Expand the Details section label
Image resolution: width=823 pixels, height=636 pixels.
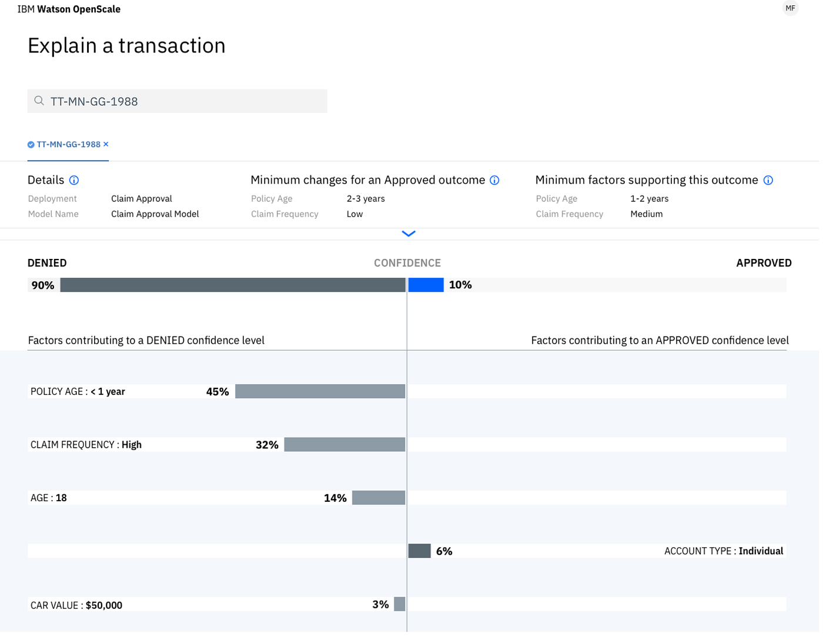click(x=46, y=180)
